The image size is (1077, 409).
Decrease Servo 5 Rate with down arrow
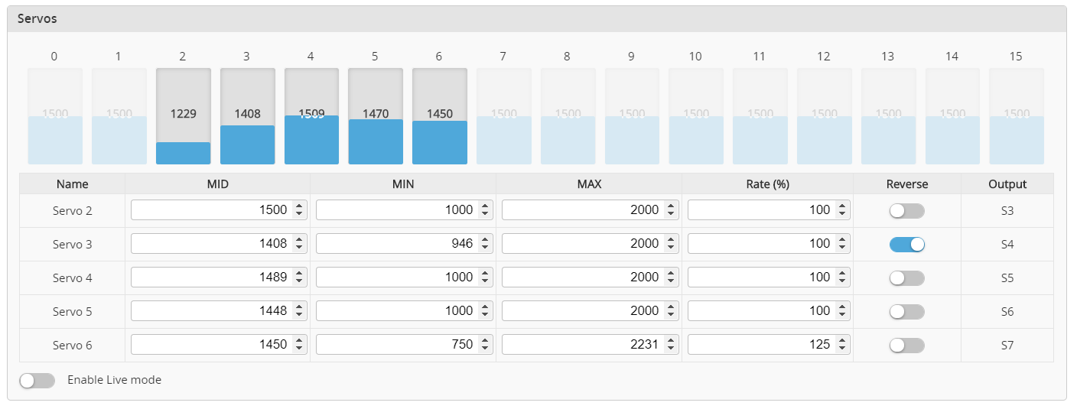[x=842, y=315]
